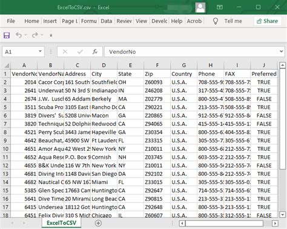Click zip cell 'Z92647'
Viewport: 287px width, 229px height.
[157, 190]
